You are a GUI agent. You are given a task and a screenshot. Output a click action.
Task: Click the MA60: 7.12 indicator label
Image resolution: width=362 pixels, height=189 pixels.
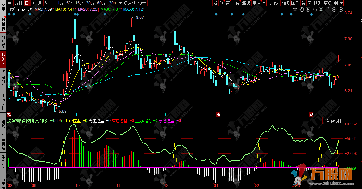[134, 9]
